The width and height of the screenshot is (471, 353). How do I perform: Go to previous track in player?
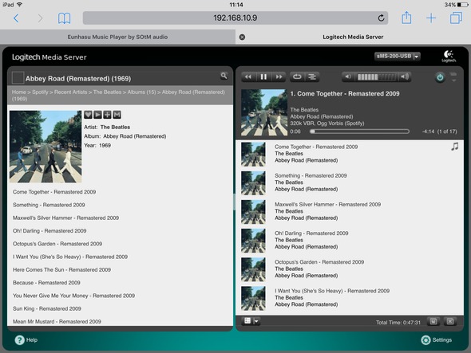248,77
